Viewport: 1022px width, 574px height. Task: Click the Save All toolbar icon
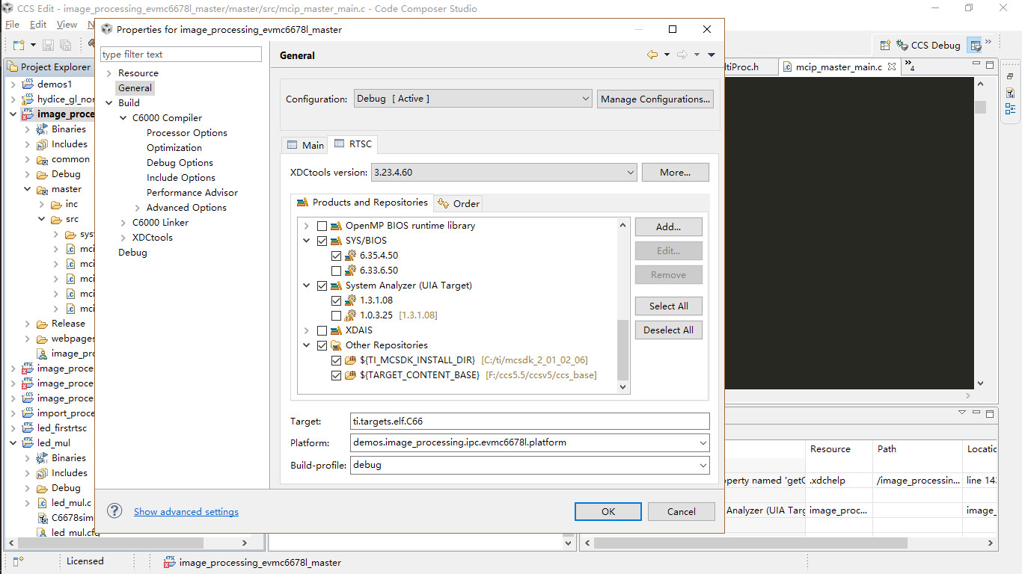(65, 46)
